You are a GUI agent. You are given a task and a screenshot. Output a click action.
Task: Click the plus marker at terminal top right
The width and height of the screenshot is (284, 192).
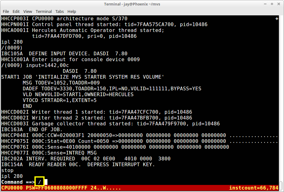(277, 19)
